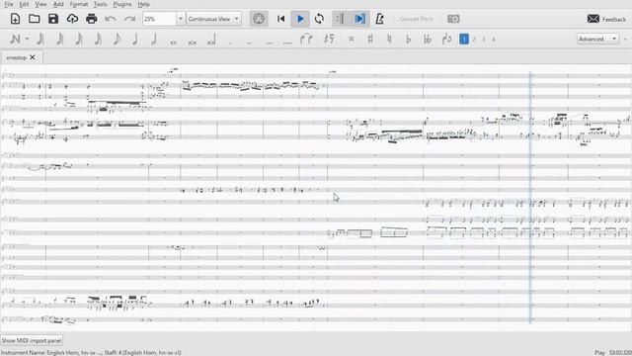Open the Format menu
Viewport: 632px width, 356px height.
point(79,4)
